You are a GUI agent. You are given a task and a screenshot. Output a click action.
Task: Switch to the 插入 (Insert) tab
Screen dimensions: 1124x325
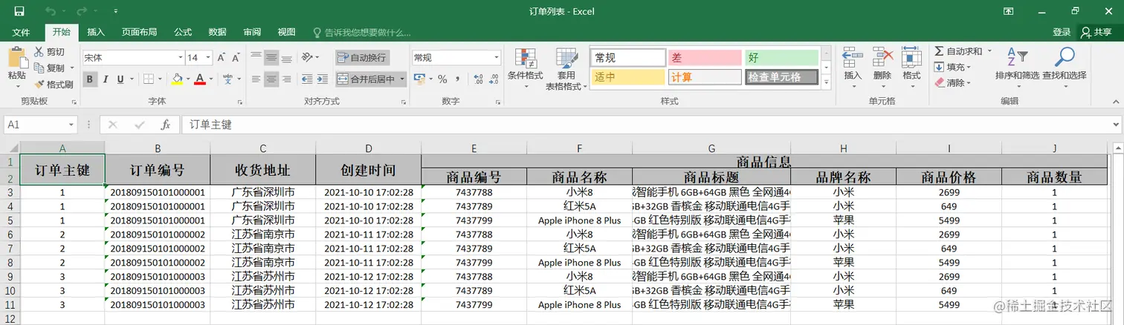(96, 32)
